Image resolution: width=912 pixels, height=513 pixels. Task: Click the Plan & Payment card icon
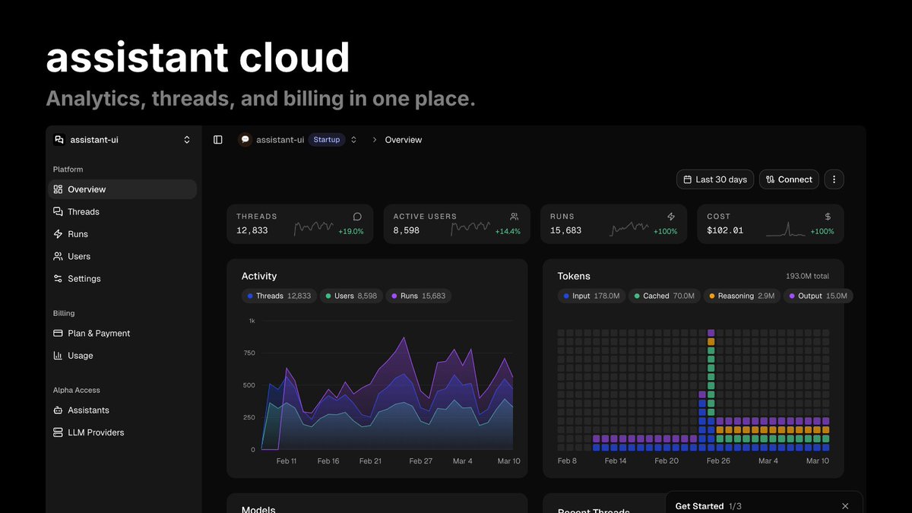59,334
